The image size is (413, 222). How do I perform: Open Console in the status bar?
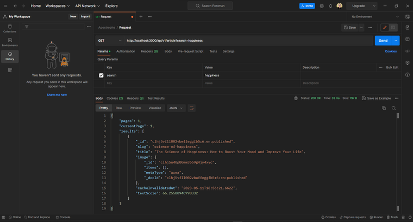pyautogui.click(x=63, y=217)
